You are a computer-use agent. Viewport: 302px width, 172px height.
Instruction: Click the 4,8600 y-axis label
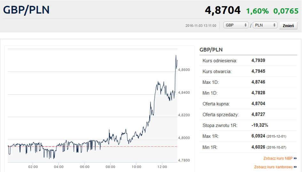coord(184,70)
